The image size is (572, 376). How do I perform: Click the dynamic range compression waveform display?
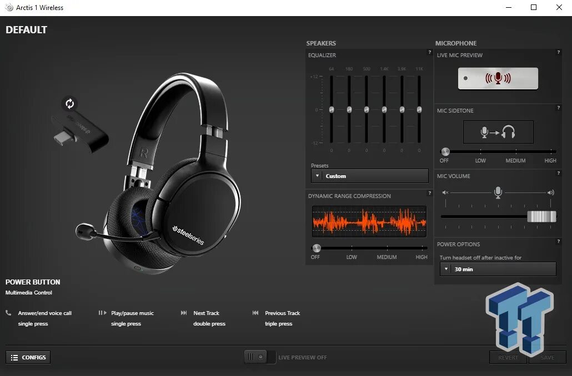click(x=369, y=222)
